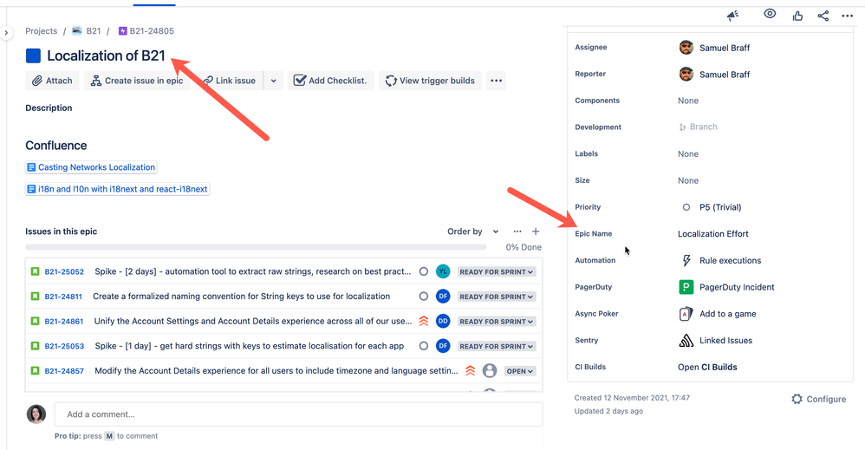
Task: Click the blue epic color swatch
Action: tap(33, 55)
